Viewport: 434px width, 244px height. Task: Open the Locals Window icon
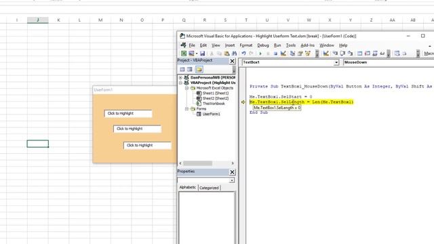pyautogui.click(x=360, y=54)
